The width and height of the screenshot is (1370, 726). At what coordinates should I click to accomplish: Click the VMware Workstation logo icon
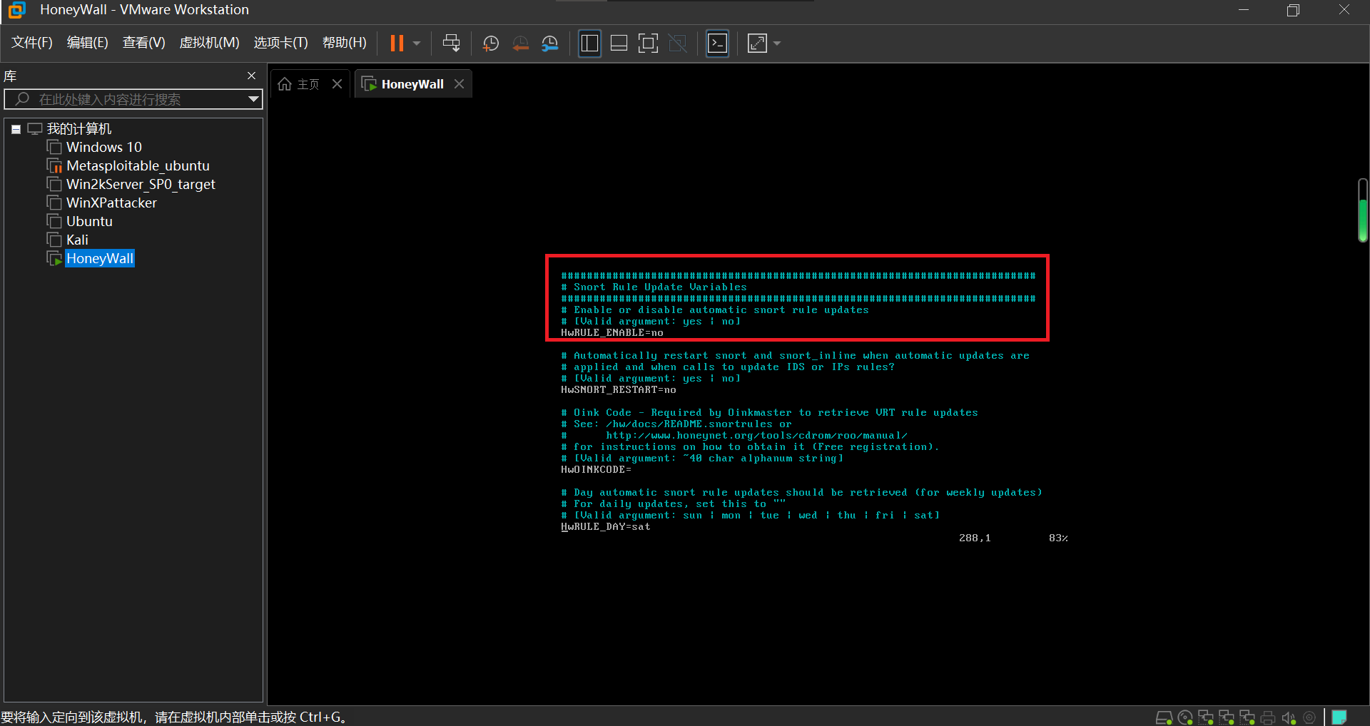click(16, 10)
